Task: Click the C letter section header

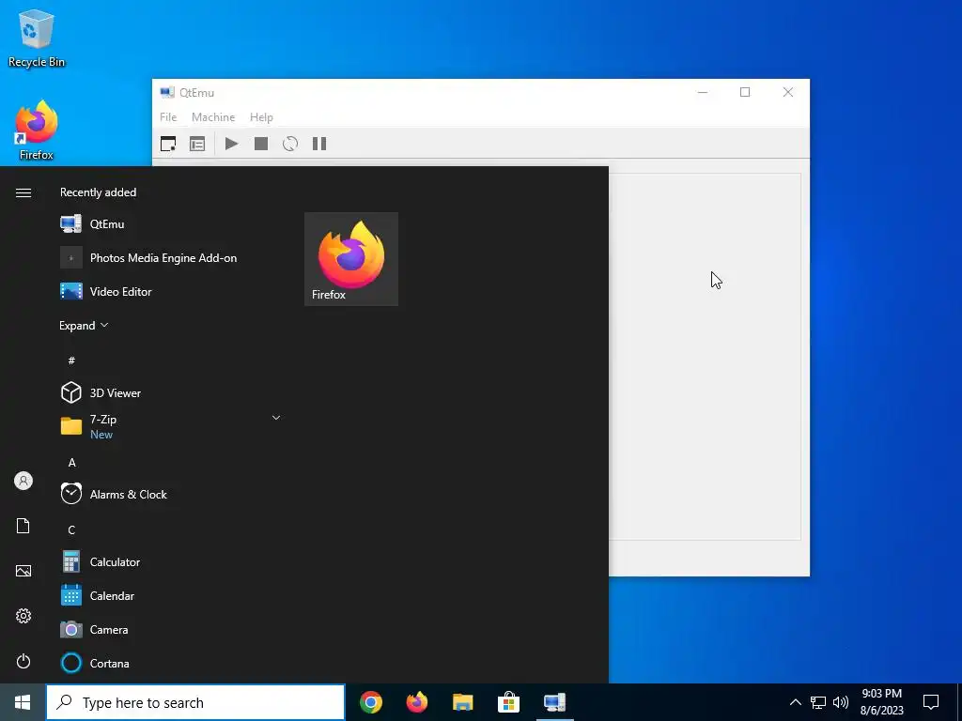Action: click(x=71, y=529)
